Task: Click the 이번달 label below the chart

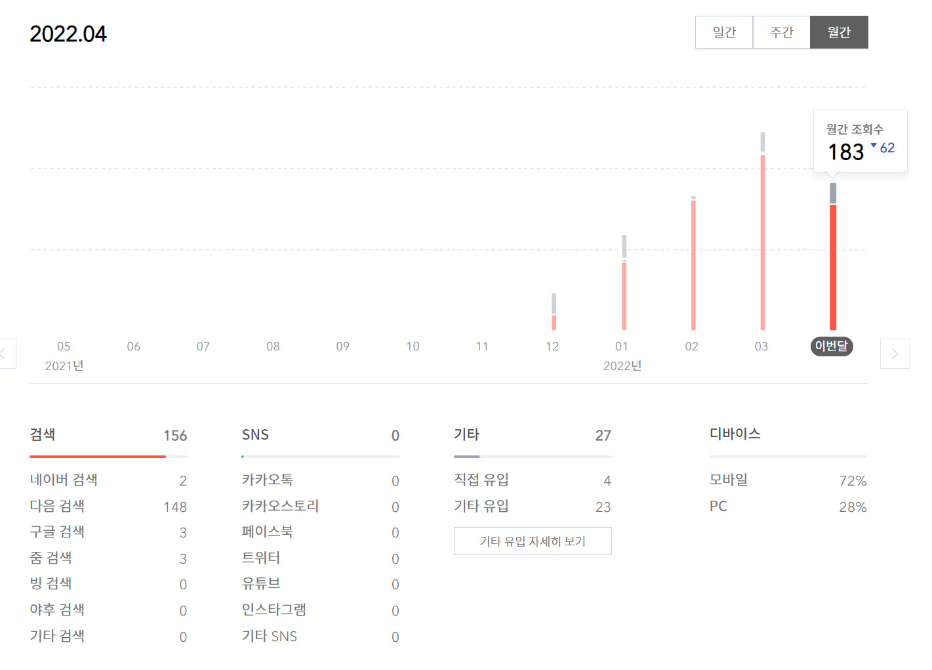Action: tap(832, 346)
